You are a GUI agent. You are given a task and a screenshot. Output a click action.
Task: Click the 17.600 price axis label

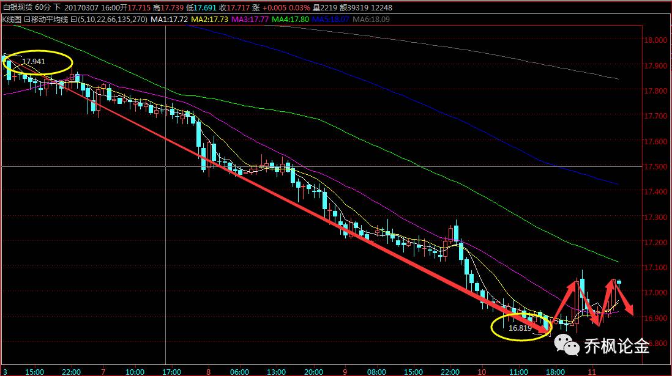[x=655, y=141]
